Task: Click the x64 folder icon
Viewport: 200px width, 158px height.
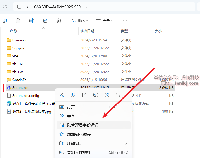Action: pos(9,56)
